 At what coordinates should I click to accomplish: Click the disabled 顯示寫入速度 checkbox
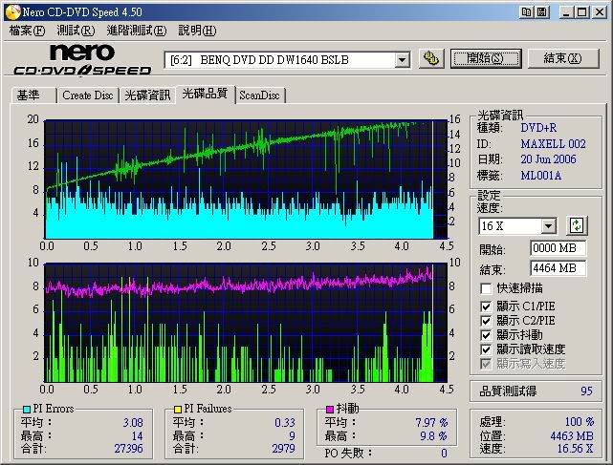click(x=486, y=364)
